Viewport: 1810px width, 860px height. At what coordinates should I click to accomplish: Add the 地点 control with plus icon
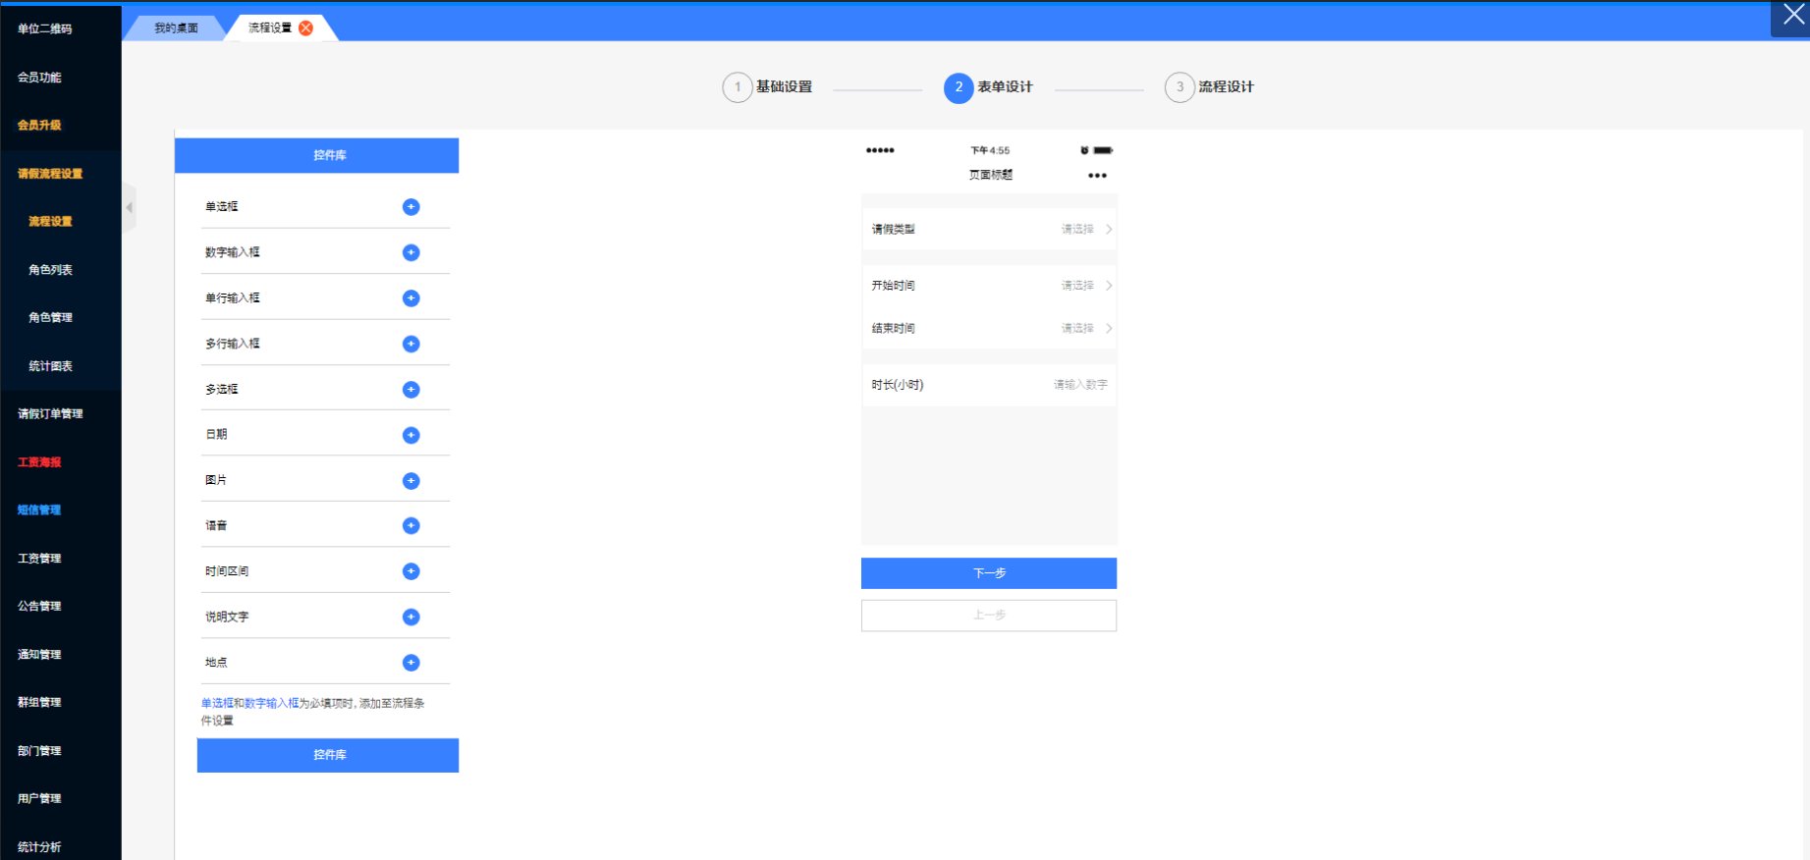411,663
